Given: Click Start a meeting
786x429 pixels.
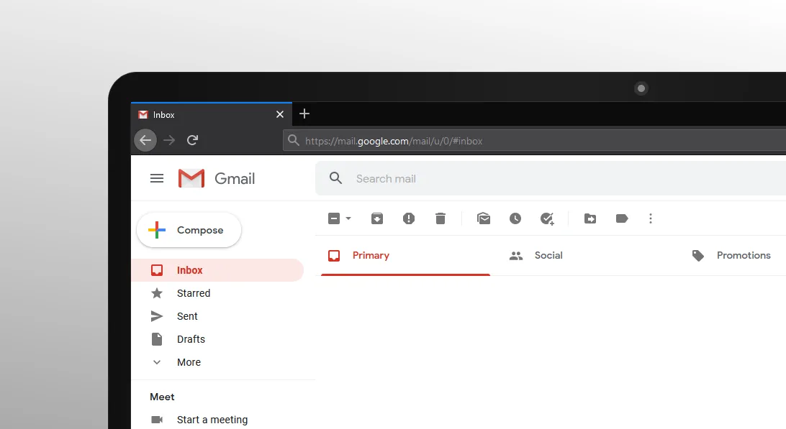Looking at the screenshot, I should point(212,420).
